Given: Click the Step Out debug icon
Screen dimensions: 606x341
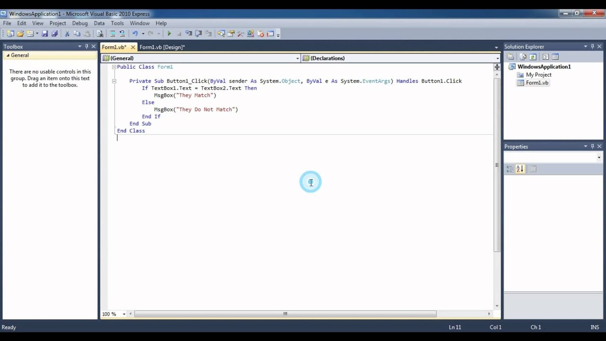Looking at the screenshot, I should click(208, 34).
